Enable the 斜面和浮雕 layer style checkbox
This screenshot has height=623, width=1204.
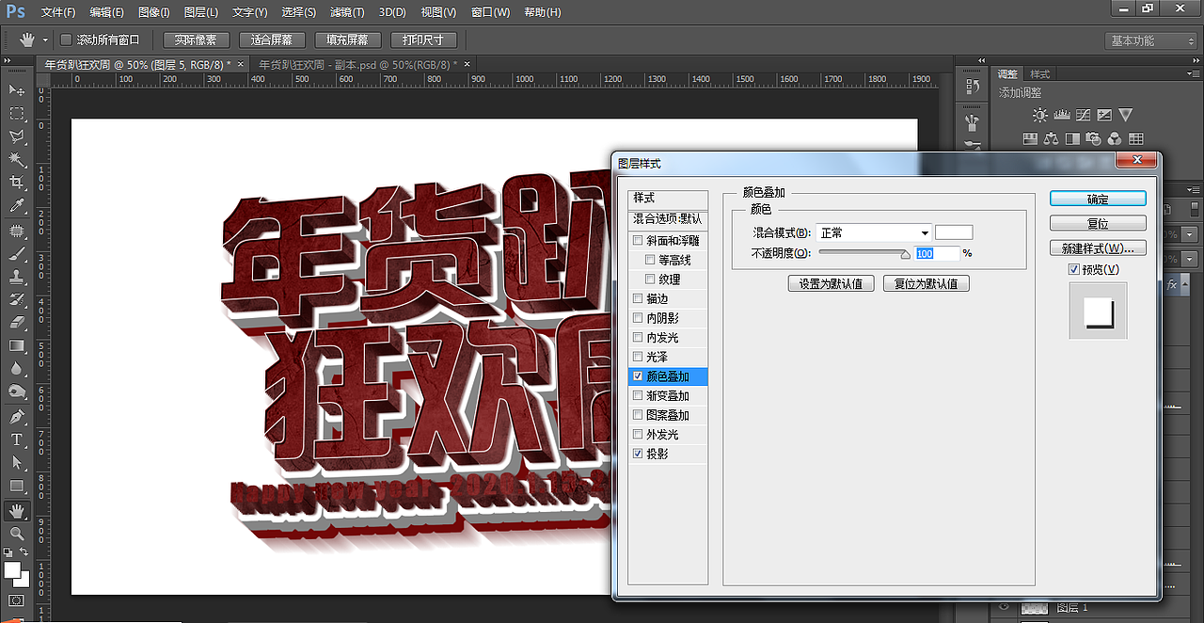click(638, 239)
